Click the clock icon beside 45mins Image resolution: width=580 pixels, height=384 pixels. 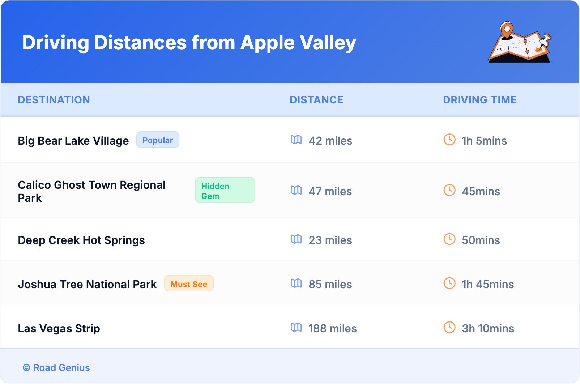coord(449,190)
